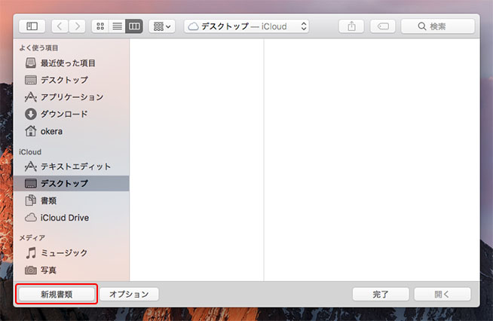
Task: Select 最近使った項目 in the sidebar
Action: click(x=72, y=63)
